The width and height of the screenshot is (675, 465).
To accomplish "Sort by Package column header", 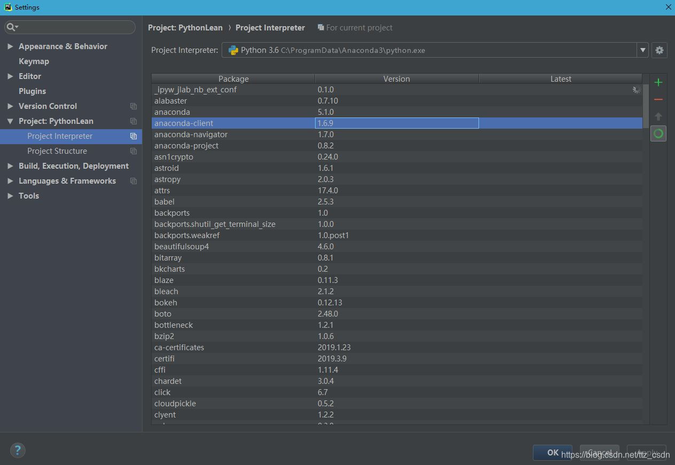I will click(233, 78).
